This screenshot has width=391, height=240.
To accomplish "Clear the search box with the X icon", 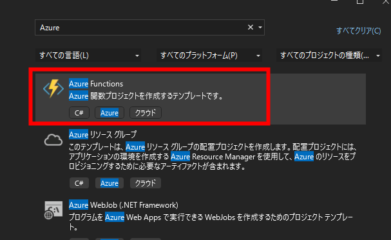I will coord(251,27).
